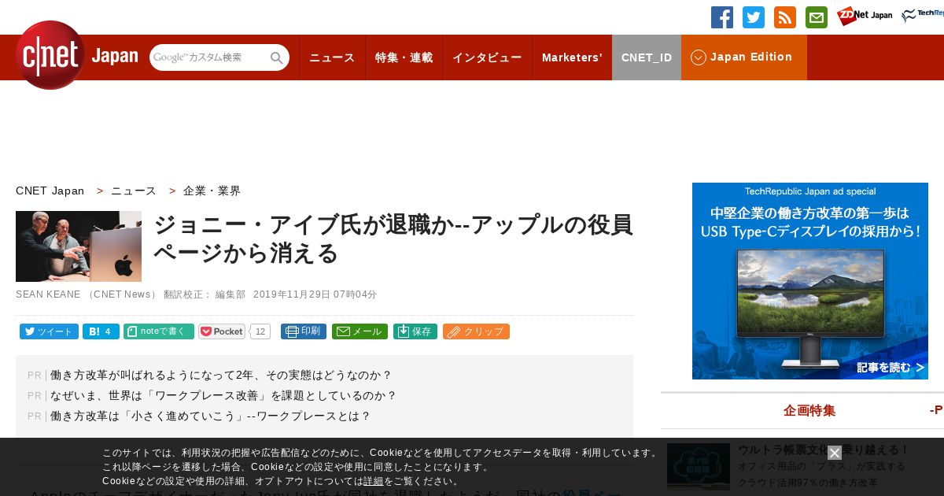Image resolution: width=944 pixels, height=496 pixels.
Task: Click the SEAN KEANE author name
Action: [48, 294]
